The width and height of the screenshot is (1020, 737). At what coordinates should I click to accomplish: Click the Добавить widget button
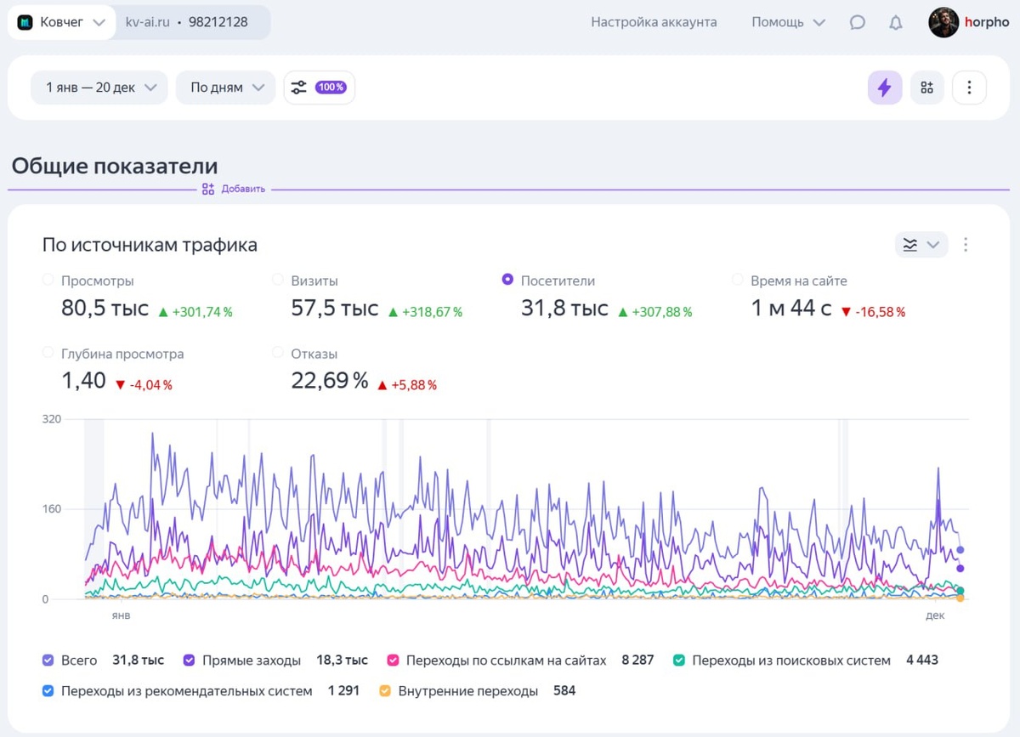tap(234, 189)
